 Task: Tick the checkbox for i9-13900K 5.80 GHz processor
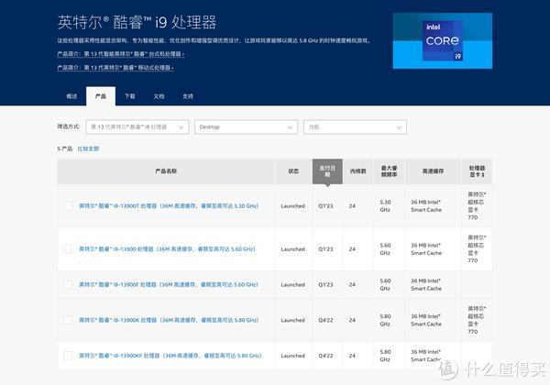point(68,320)
